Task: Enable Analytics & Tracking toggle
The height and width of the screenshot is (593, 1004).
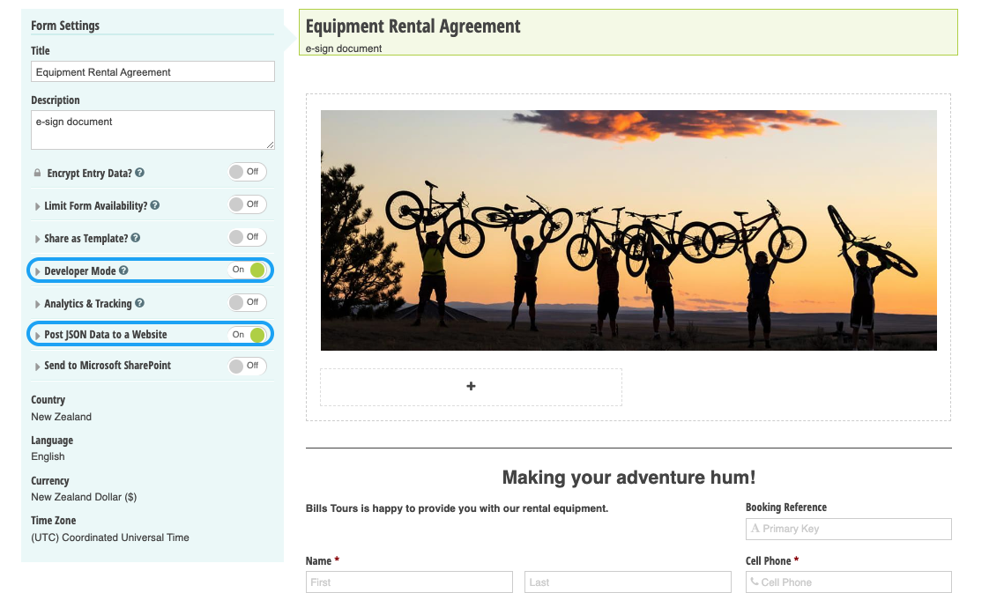Action: 247,302
